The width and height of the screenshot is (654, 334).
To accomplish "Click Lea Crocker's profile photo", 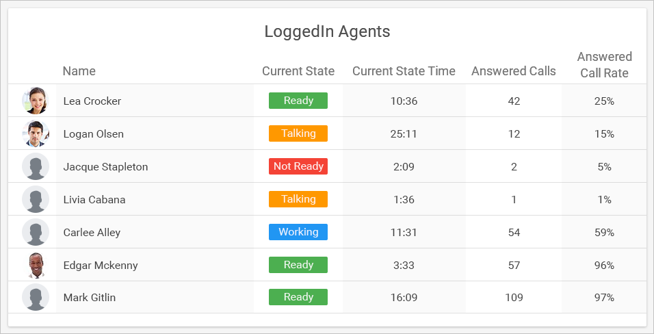I will (36, 101).
